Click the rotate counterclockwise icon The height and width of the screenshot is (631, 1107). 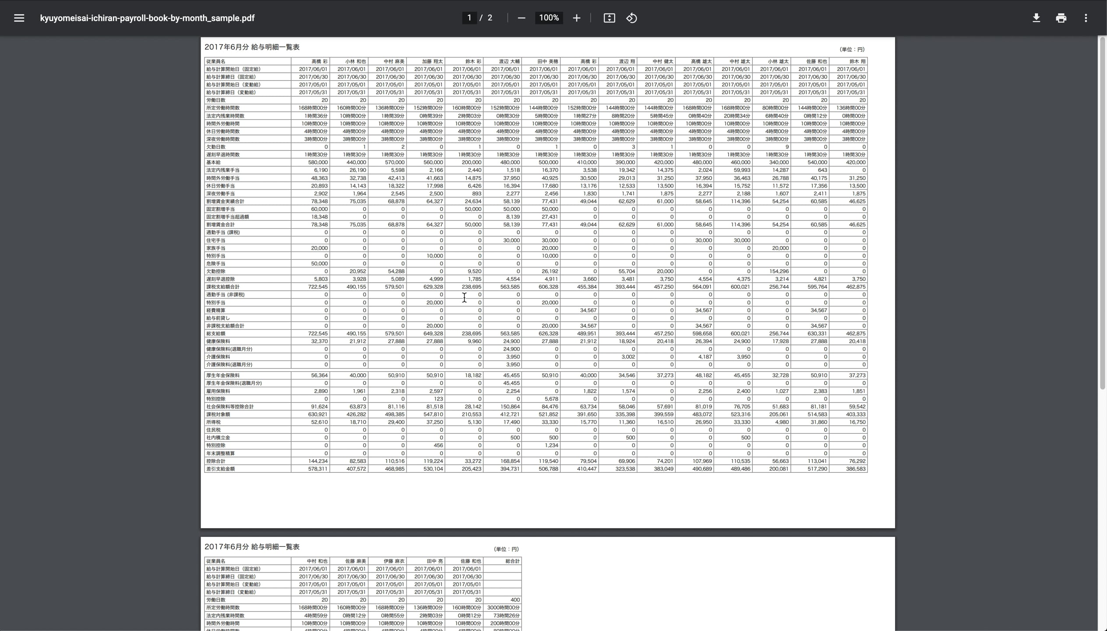[x=631, y=18]
